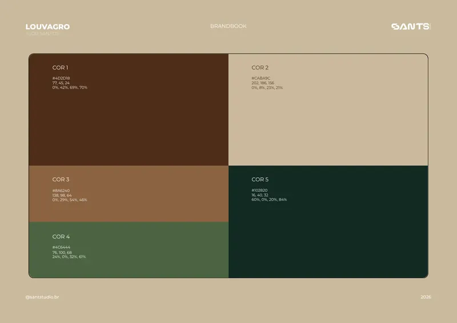Select the COR 3 heading

[x=61, y=179]
